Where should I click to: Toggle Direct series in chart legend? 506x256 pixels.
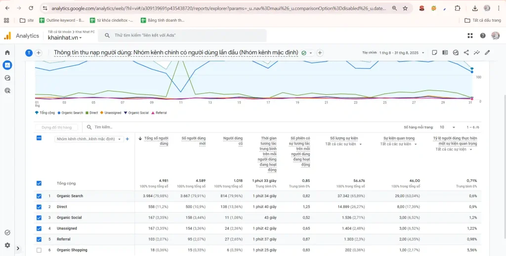click(92, 113)
